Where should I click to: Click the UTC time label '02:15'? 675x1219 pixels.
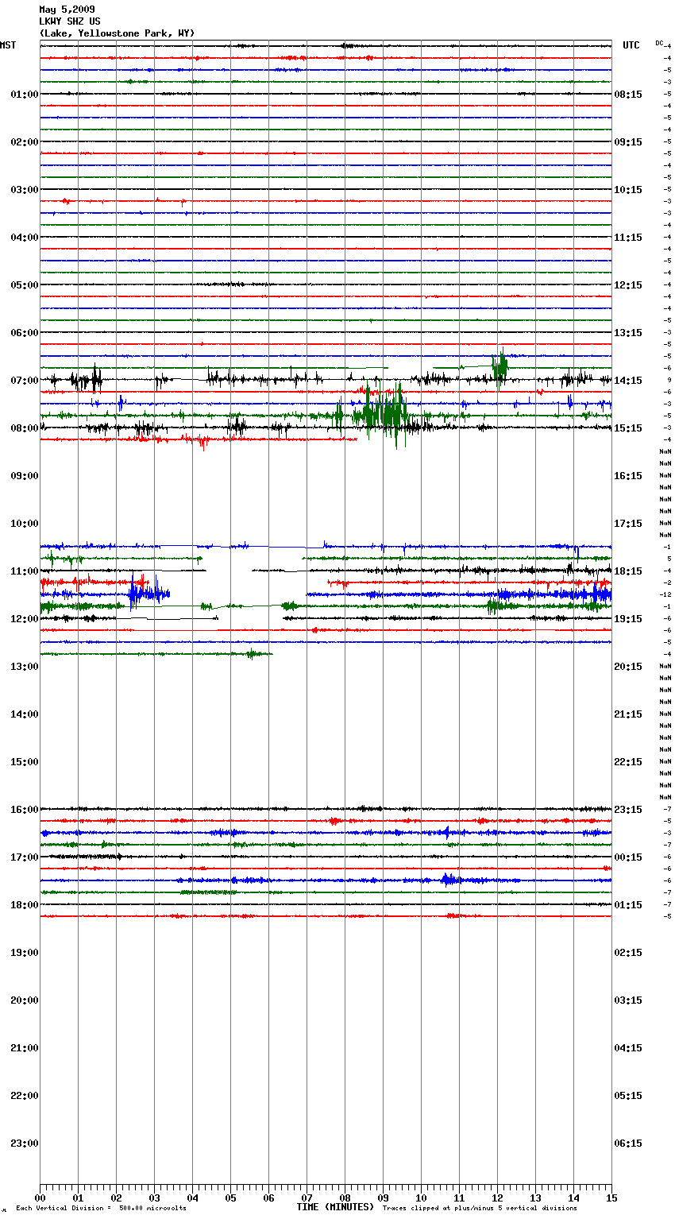pos(628,953)
